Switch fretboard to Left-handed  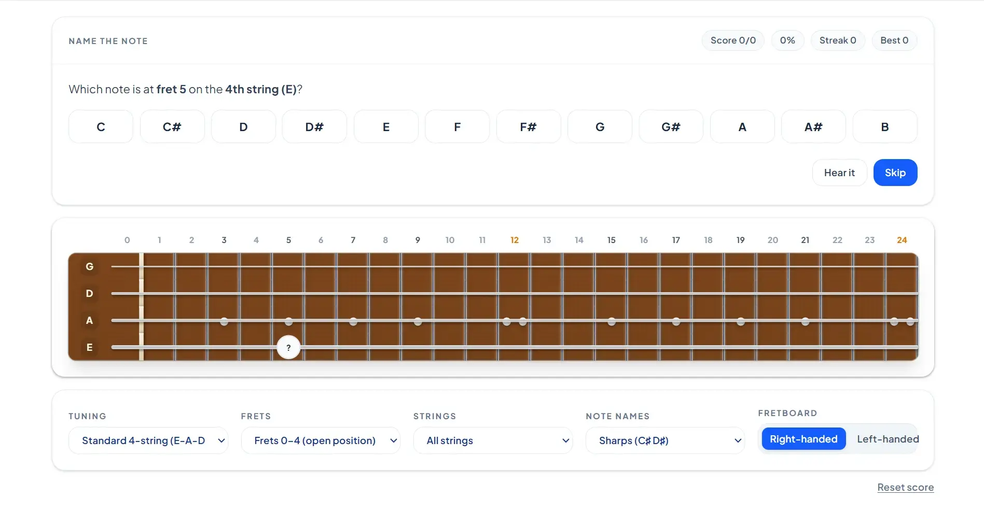pyautogui.click(x=888, y=439)
